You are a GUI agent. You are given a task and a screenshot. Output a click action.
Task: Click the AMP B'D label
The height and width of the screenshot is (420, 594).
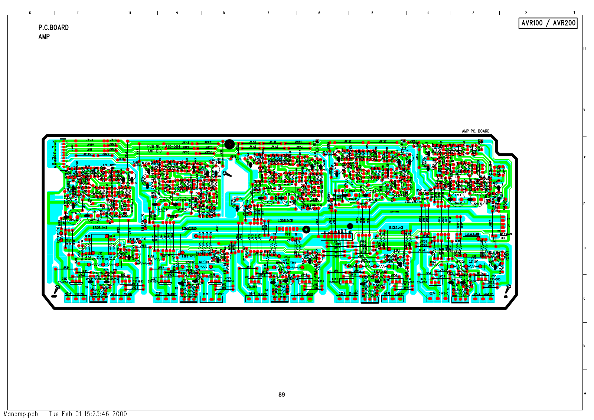click(155, 151)
